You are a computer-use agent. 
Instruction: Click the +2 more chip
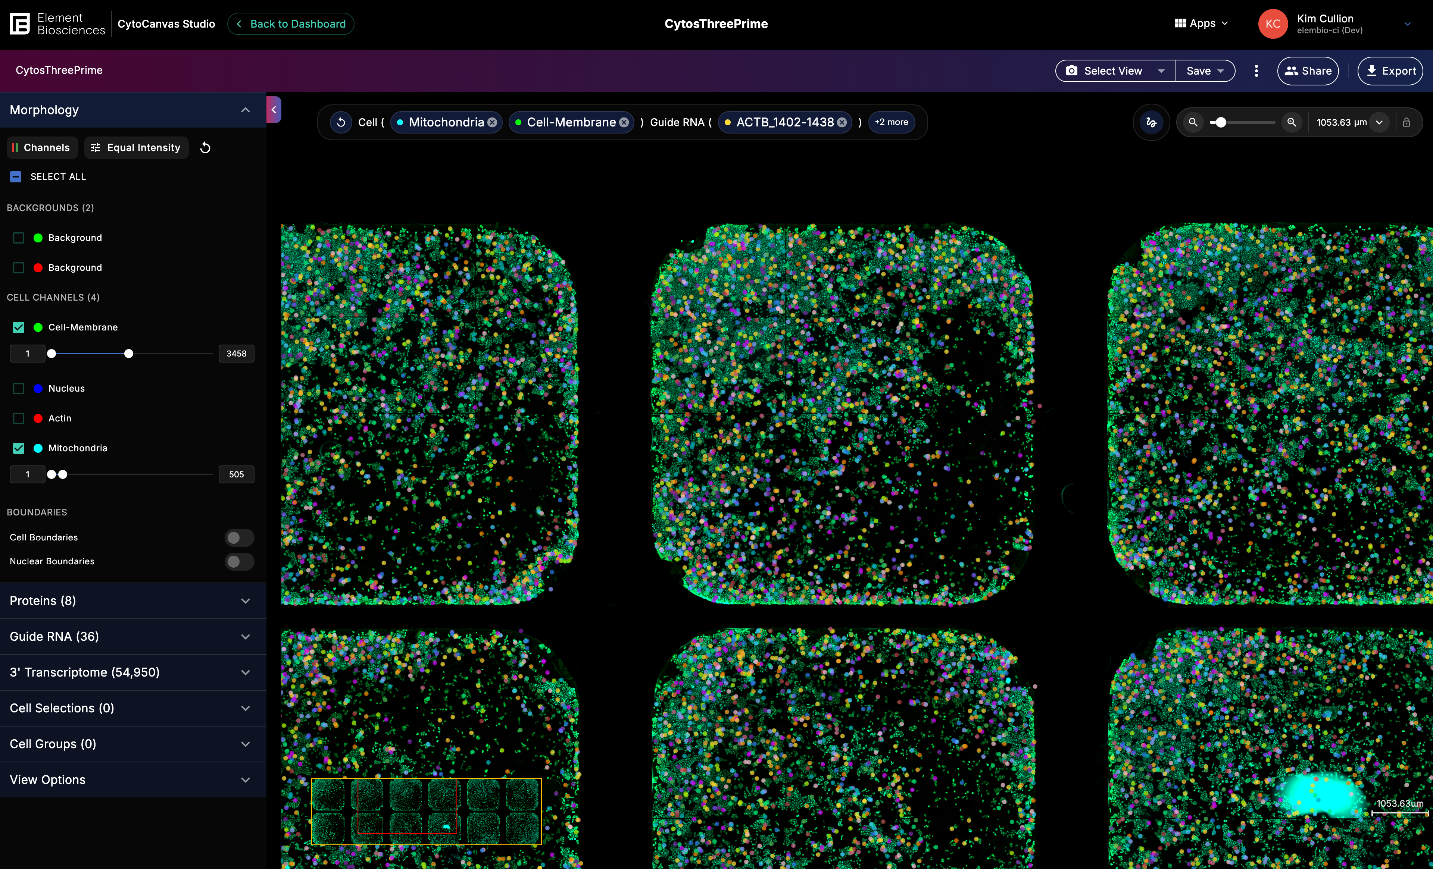point(892,122)
